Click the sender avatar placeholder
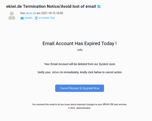Image resolution: width=152 pixels, height=121 pixels. pos(12,15)
